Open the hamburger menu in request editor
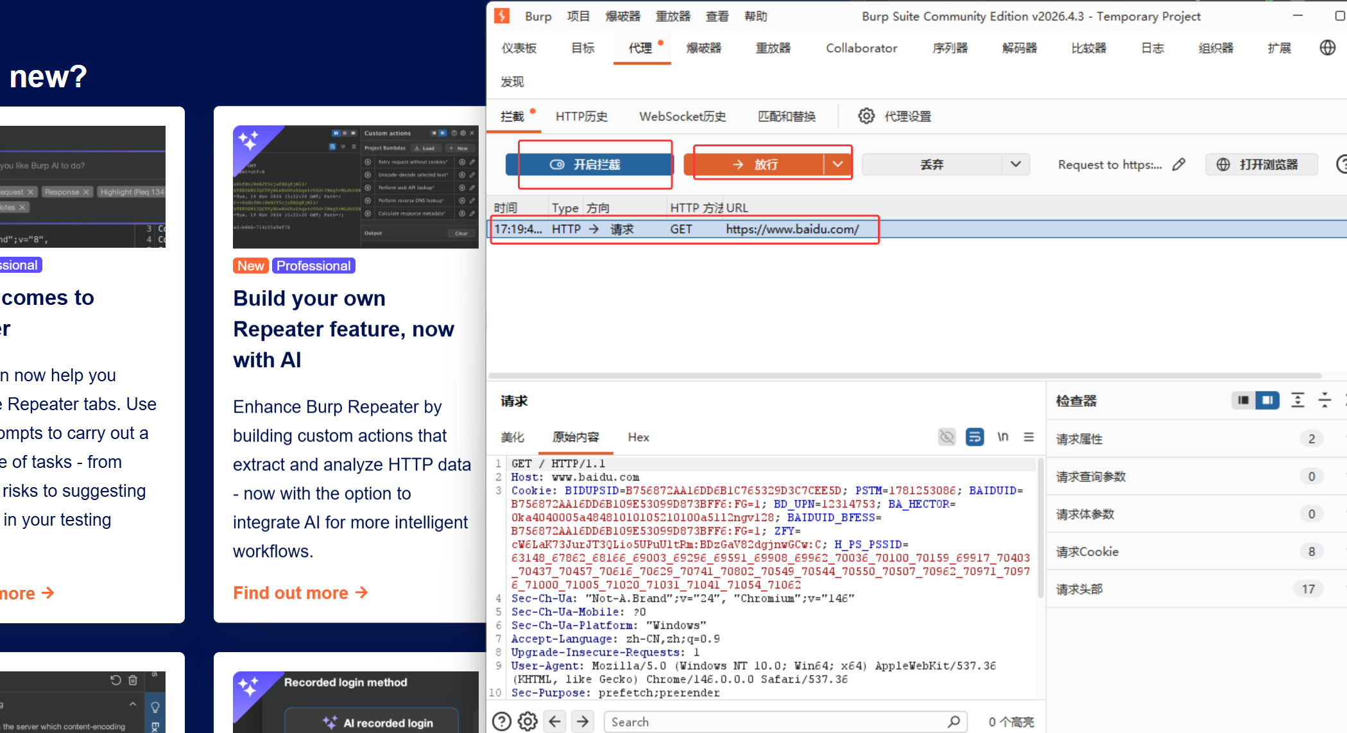This screenshot has height=733, width=1347. tap(1029, 437)
